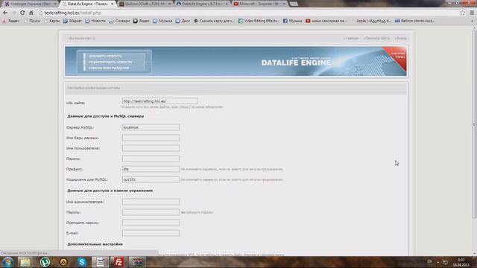The image size is (477, 268).
Task: Click the Кодировка для MySQL input
Action: [x=151, y=179]
